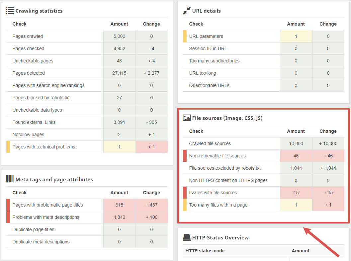351x261 pixels.
Task: Click the Meta tags barcode icon
Action: [x=10, y=180]
